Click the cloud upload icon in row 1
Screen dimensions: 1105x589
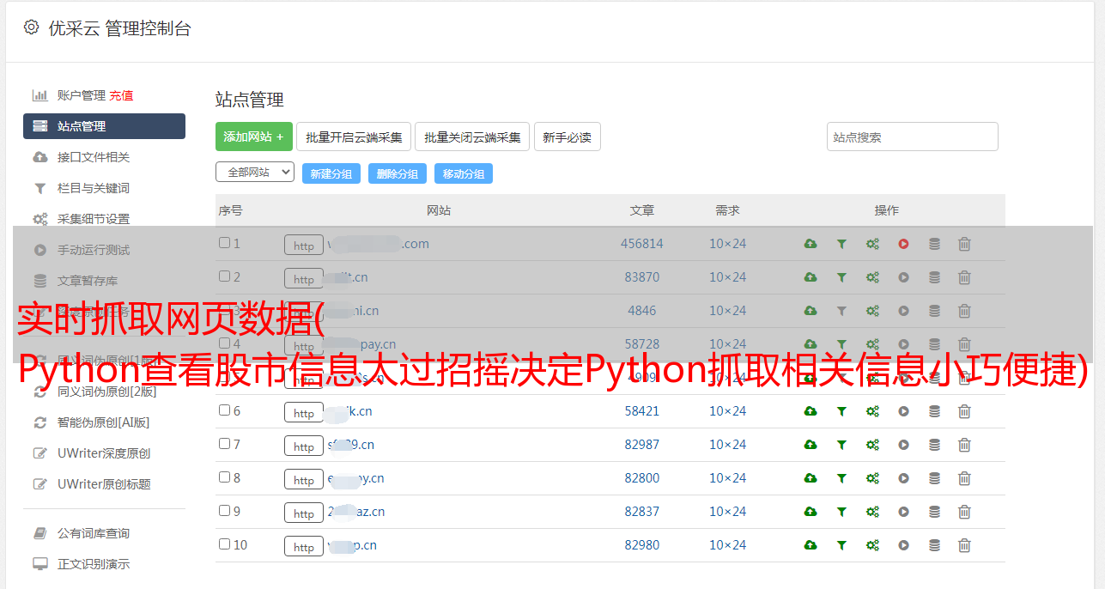coord(811,244)
